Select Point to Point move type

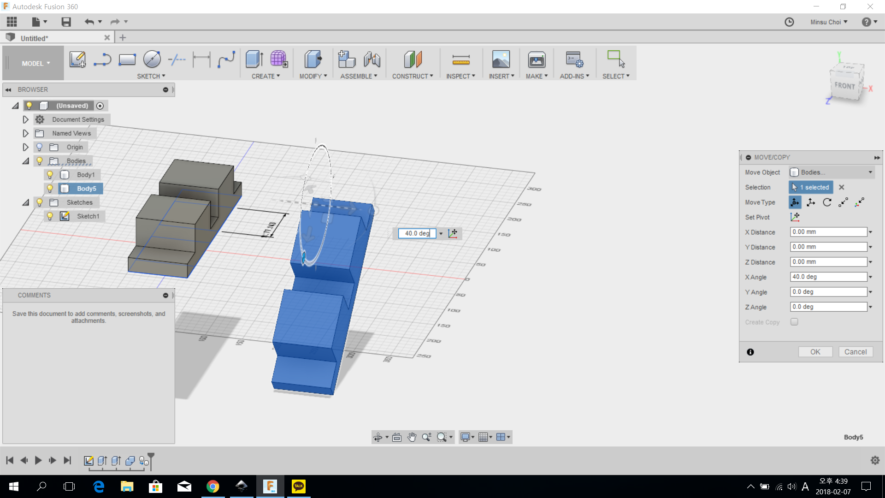click(843, 202)
